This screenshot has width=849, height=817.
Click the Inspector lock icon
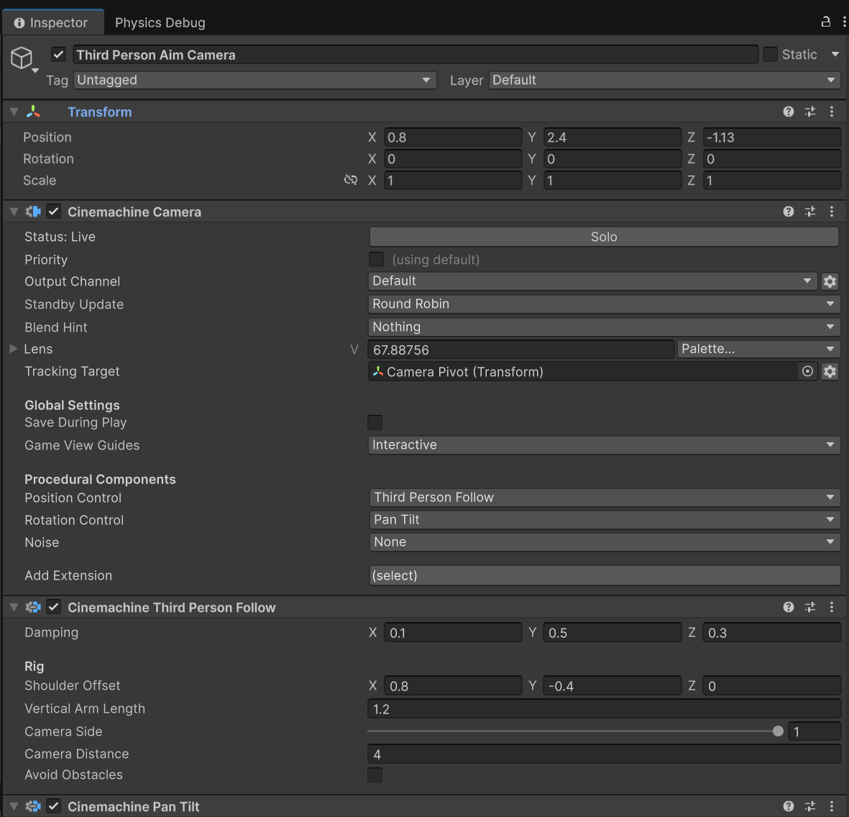pyautogui.click(x=826, y=22)
